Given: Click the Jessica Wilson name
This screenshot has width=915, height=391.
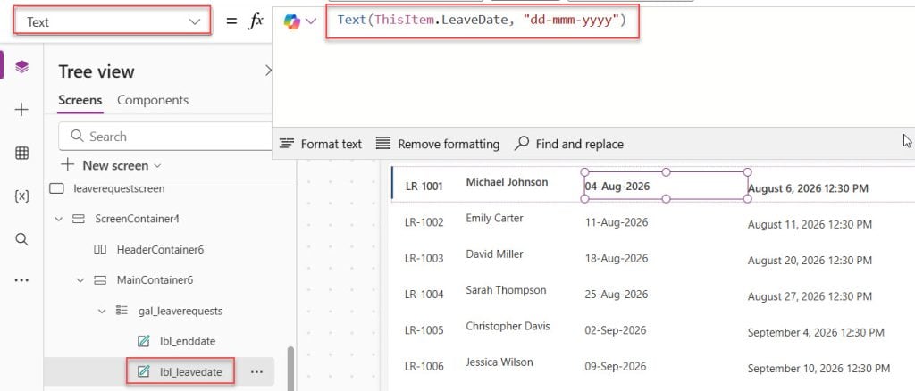Looking at the screenshot, I should click(499, 362).
